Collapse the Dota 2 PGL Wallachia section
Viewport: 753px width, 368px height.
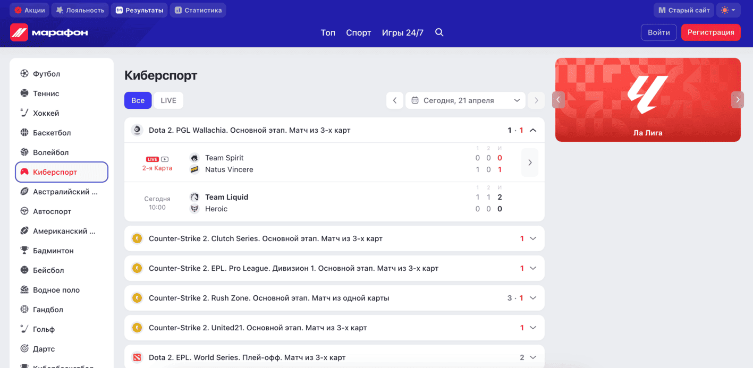pos(533,130)
